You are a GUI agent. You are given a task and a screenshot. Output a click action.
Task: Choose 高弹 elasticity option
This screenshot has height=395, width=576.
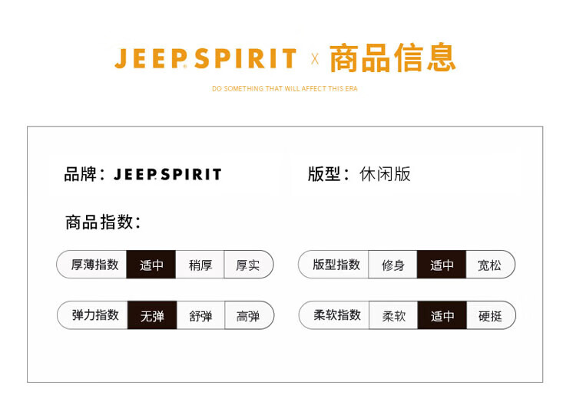pyautogui.click(x=248, y=315)
